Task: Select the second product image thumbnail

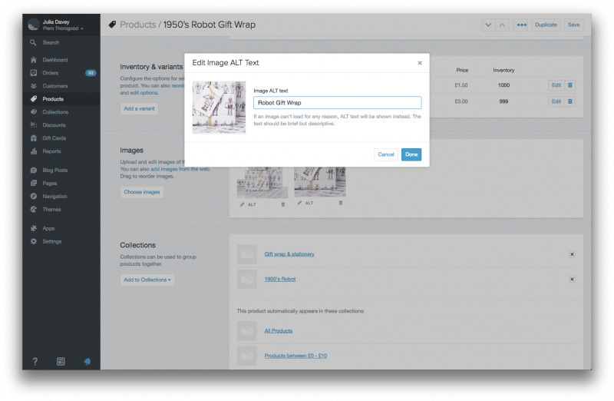Action: [x=320, y=181]
